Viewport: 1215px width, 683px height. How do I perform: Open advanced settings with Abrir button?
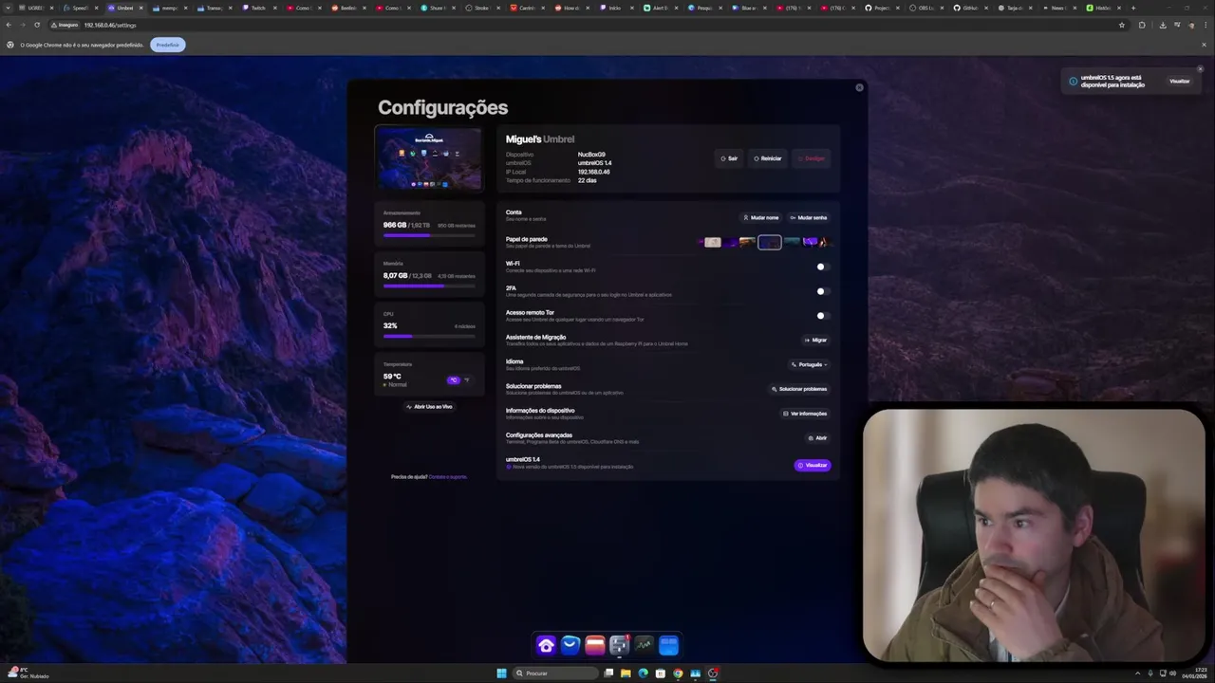tap(817, 438)
